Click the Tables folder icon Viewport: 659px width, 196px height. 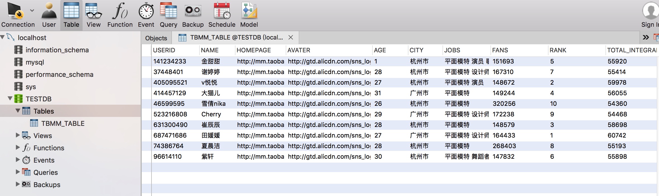pos(26,111)
